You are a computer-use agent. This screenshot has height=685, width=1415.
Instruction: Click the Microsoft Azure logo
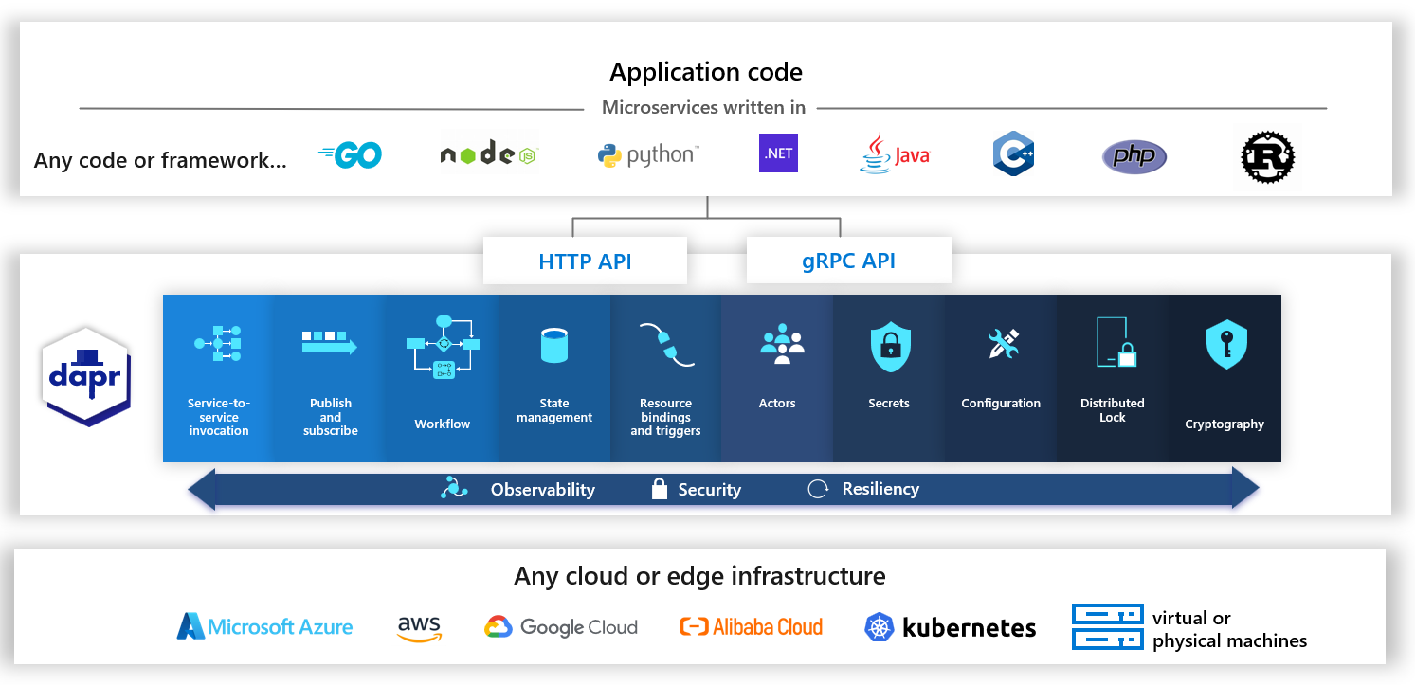pyautogui.click(x=264, y=626)
